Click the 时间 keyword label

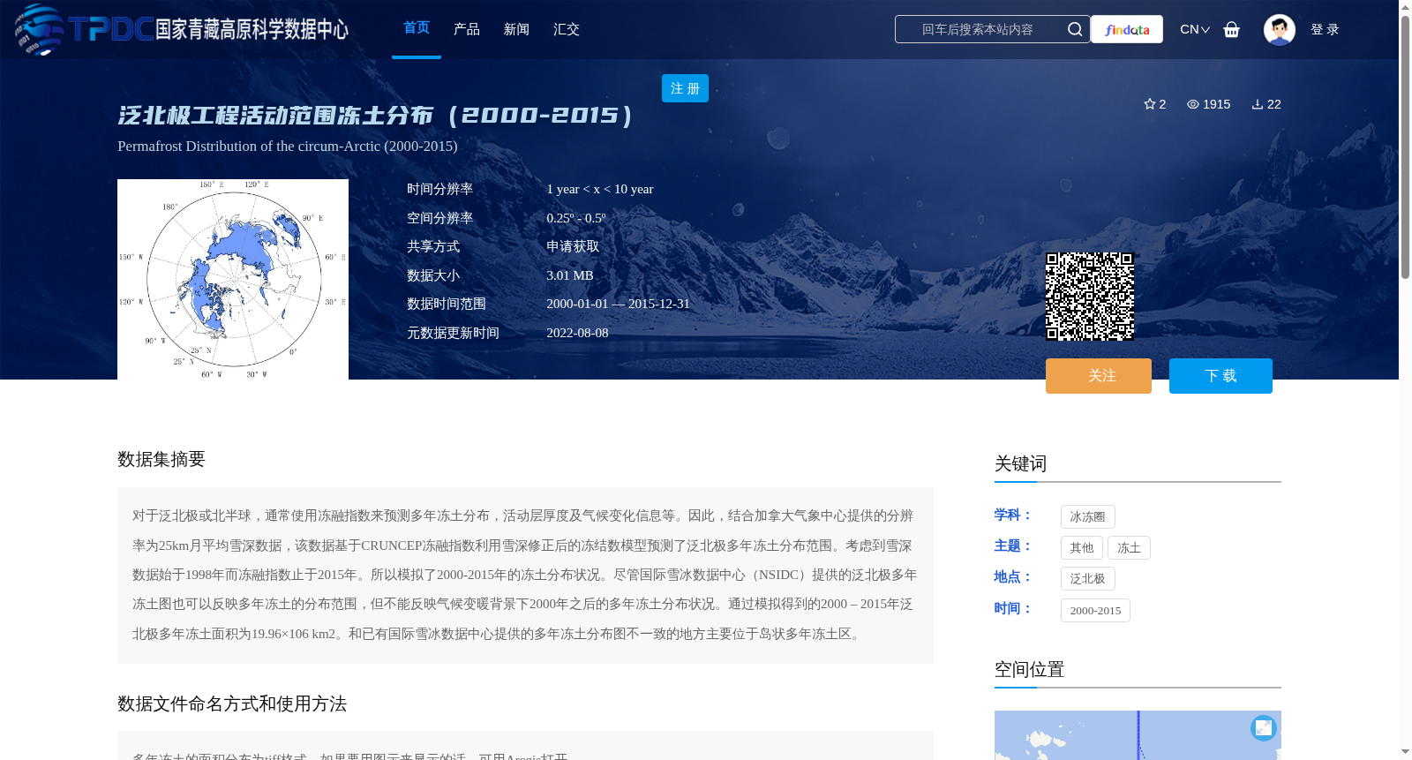click(1012, 608)
